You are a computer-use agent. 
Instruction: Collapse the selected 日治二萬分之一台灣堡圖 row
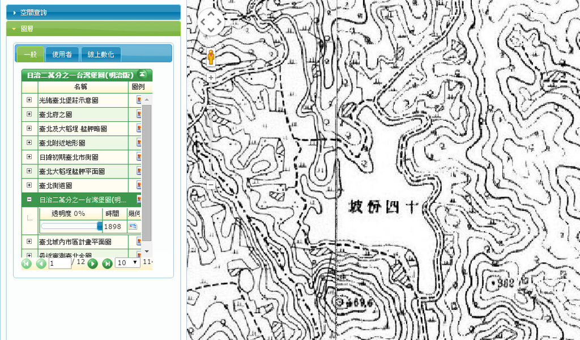point(29,199)
